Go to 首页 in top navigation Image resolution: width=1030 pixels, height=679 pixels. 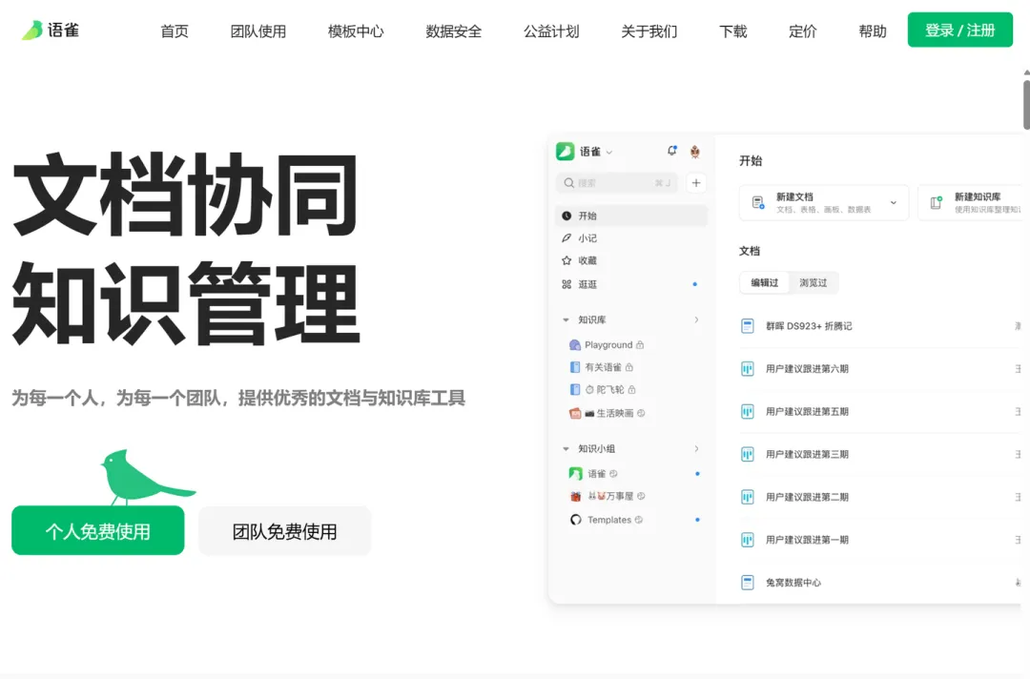click(x=175, y=31)
